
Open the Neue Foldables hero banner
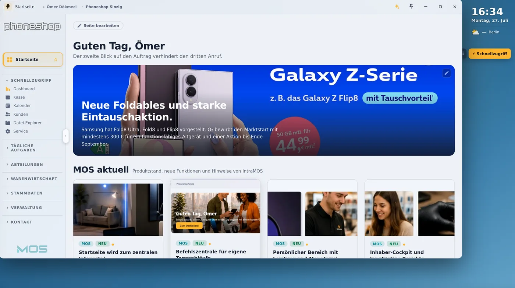[x=264, y=110]
